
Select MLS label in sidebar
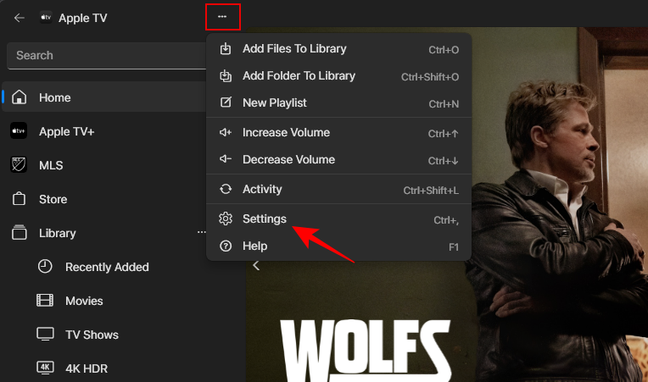[51, 165]
